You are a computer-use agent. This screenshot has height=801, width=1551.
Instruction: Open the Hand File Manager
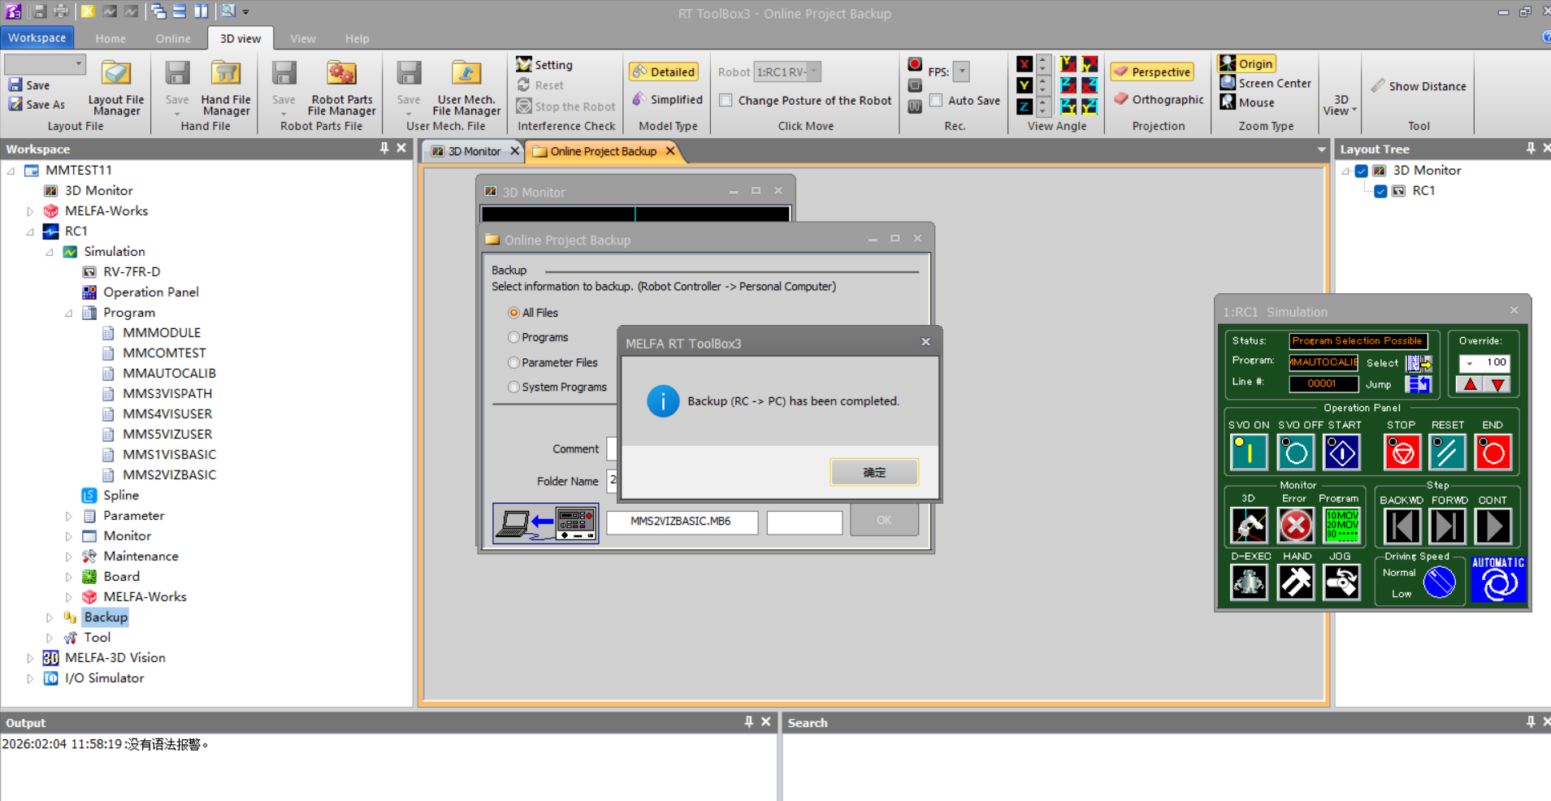tap(226, 88)
